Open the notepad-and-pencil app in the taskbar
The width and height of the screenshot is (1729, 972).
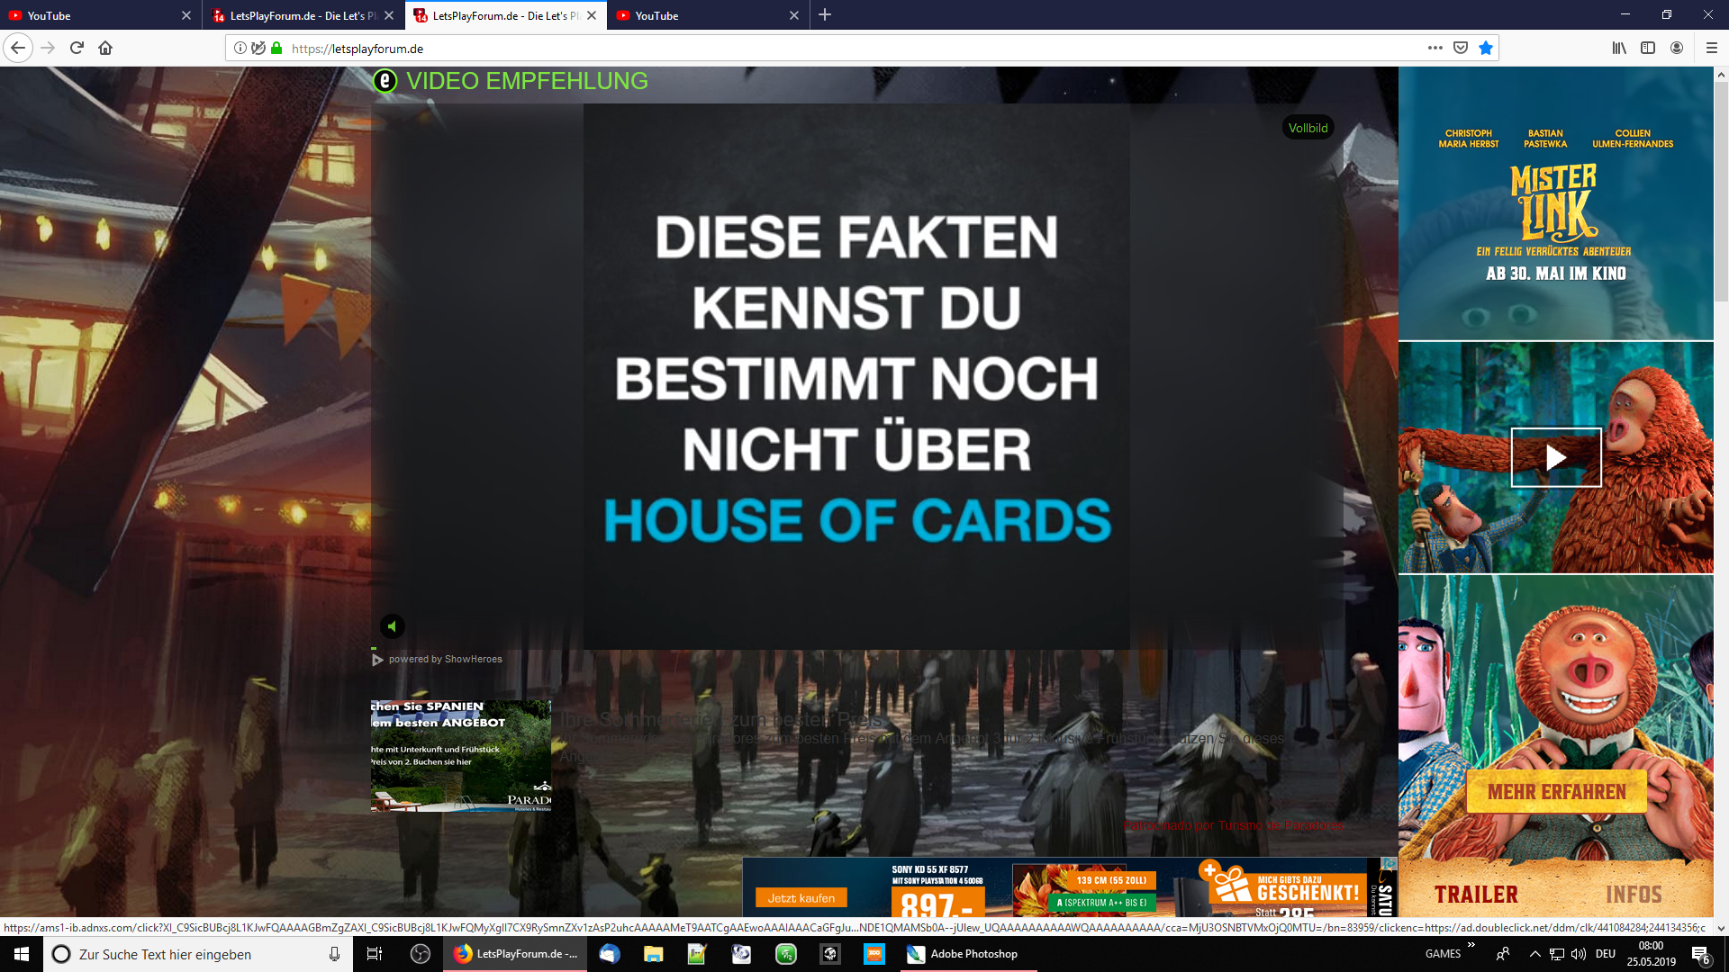698,954
